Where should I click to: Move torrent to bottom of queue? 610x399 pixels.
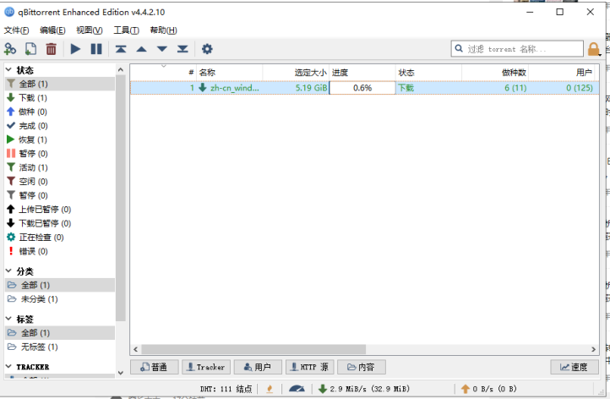pos(182,49)
